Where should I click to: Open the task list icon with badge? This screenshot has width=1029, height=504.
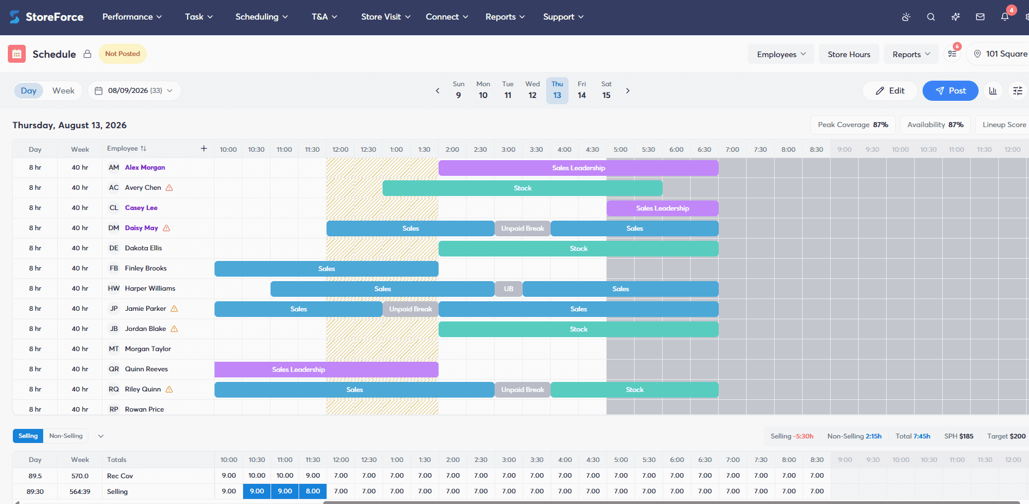(952, 54)
